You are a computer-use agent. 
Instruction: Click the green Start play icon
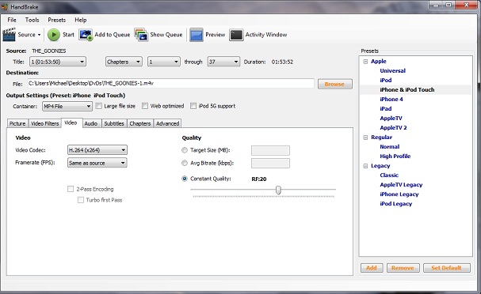click(54, 35)
